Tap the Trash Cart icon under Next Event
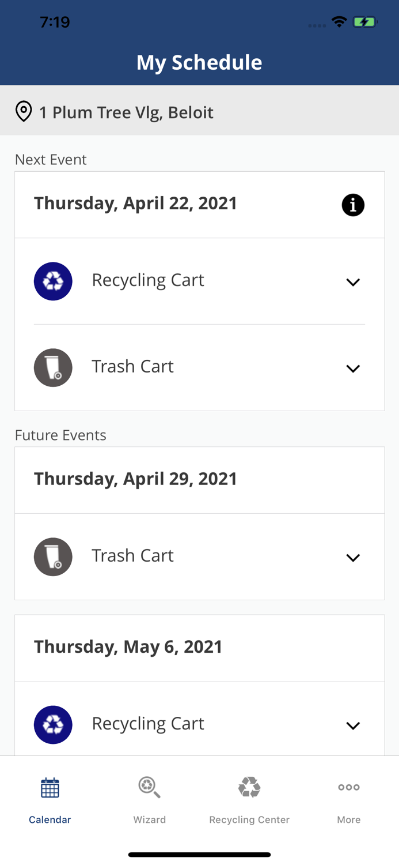This screenshot has width=399, height=865. point(53,367)
